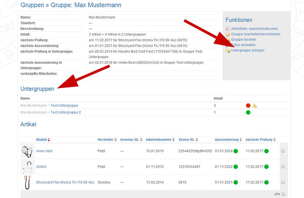The height and width of the screenshot is (198, 304).
Task: Open the Test Untergruppe 2 link
Action: [x=65, y=112]
